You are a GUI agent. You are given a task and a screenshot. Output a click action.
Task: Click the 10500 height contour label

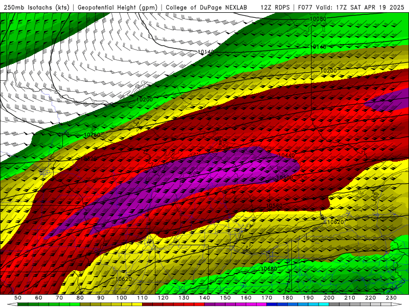tap(285, 178)
